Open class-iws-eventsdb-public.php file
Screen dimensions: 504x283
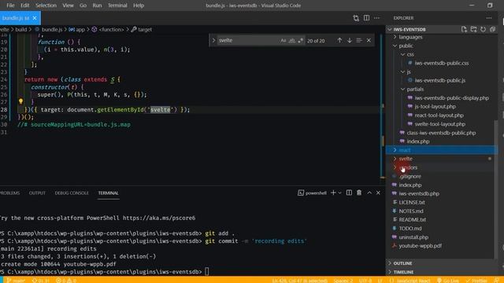[x=441, y=133]
